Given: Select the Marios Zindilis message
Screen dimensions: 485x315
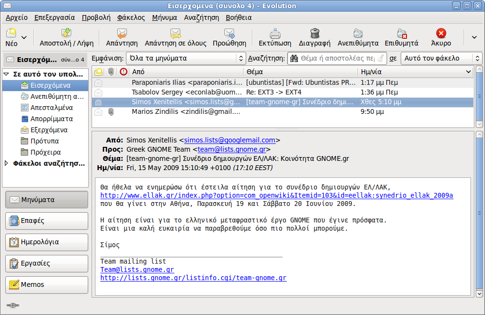Looking at the screenshot, I should [282, 112].
